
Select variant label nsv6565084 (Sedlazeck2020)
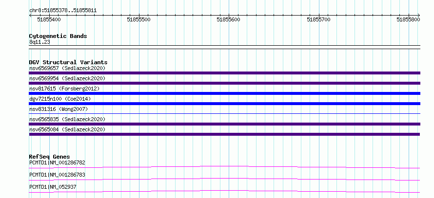coord(67,129)
